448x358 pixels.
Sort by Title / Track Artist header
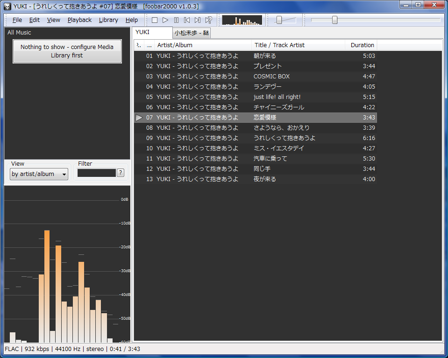click(x=299, y=45)
